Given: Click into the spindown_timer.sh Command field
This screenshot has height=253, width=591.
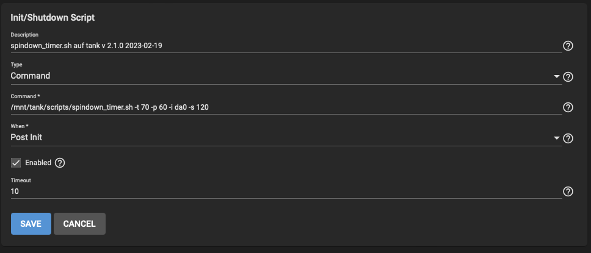Looking at the screenshot, I should tap(286, 108).
